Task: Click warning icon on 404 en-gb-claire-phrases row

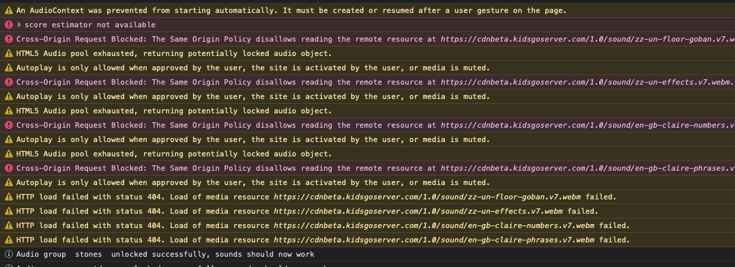Action: click(8, 240)
